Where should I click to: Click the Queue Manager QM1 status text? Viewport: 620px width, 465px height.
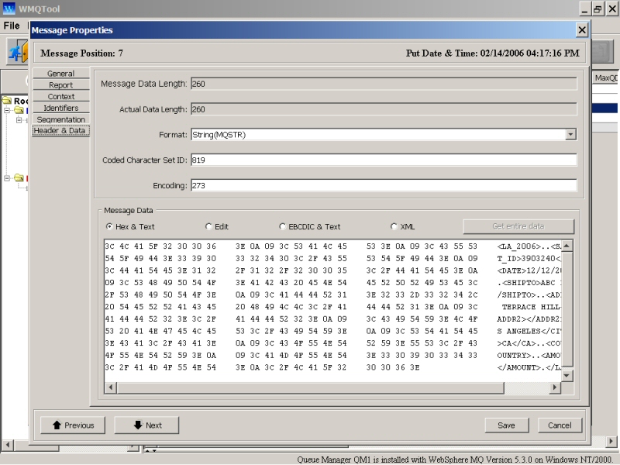[454, 460]
